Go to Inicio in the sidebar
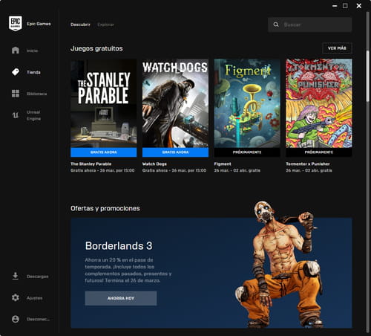 click(x=33, y=51)
